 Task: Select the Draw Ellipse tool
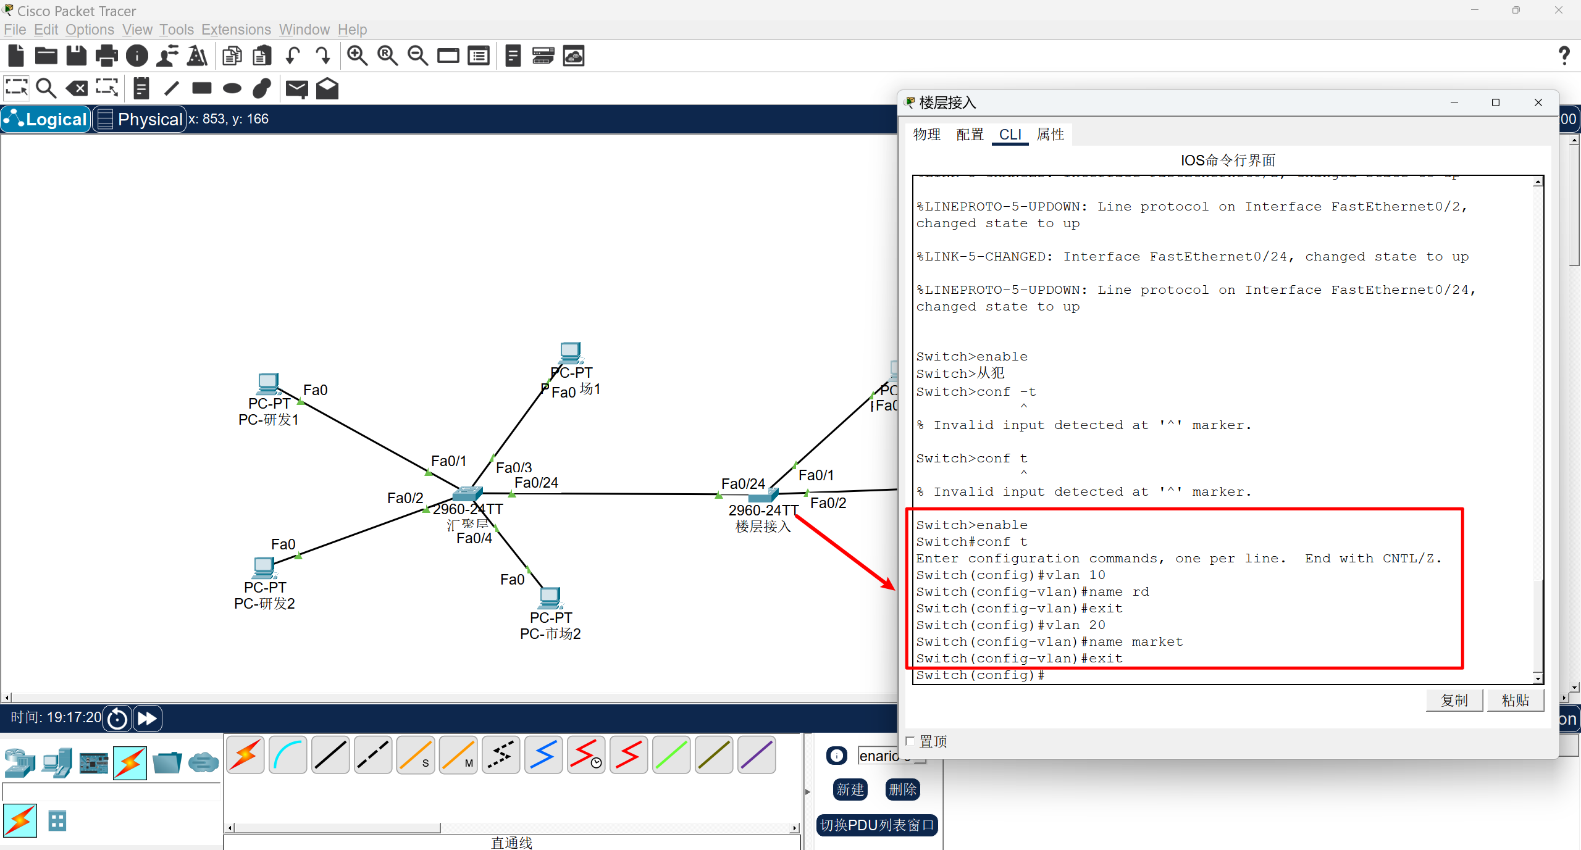(232, 88)
